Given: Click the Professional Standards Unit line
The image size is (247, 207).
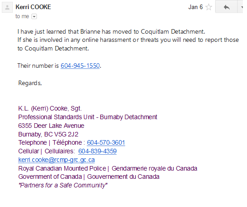Looking at the screenshot, I should (x=88, y=117).
